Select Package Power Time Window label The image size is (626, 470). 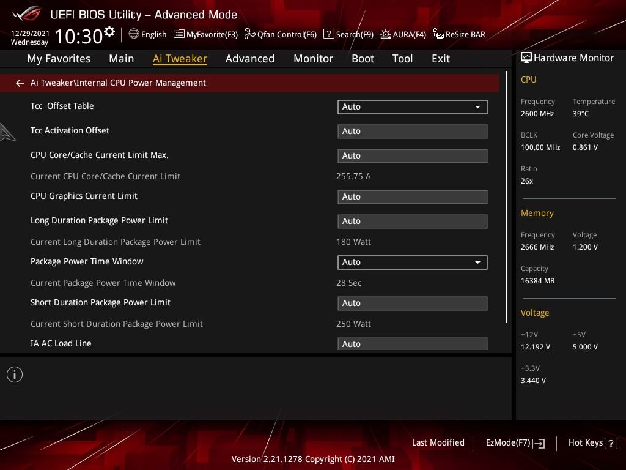[x=87, y=261]
